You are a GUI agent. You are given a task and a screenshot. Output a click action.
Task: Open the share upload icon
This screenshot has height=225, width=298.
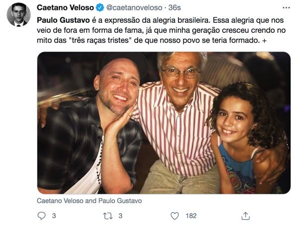pos(245,216)
